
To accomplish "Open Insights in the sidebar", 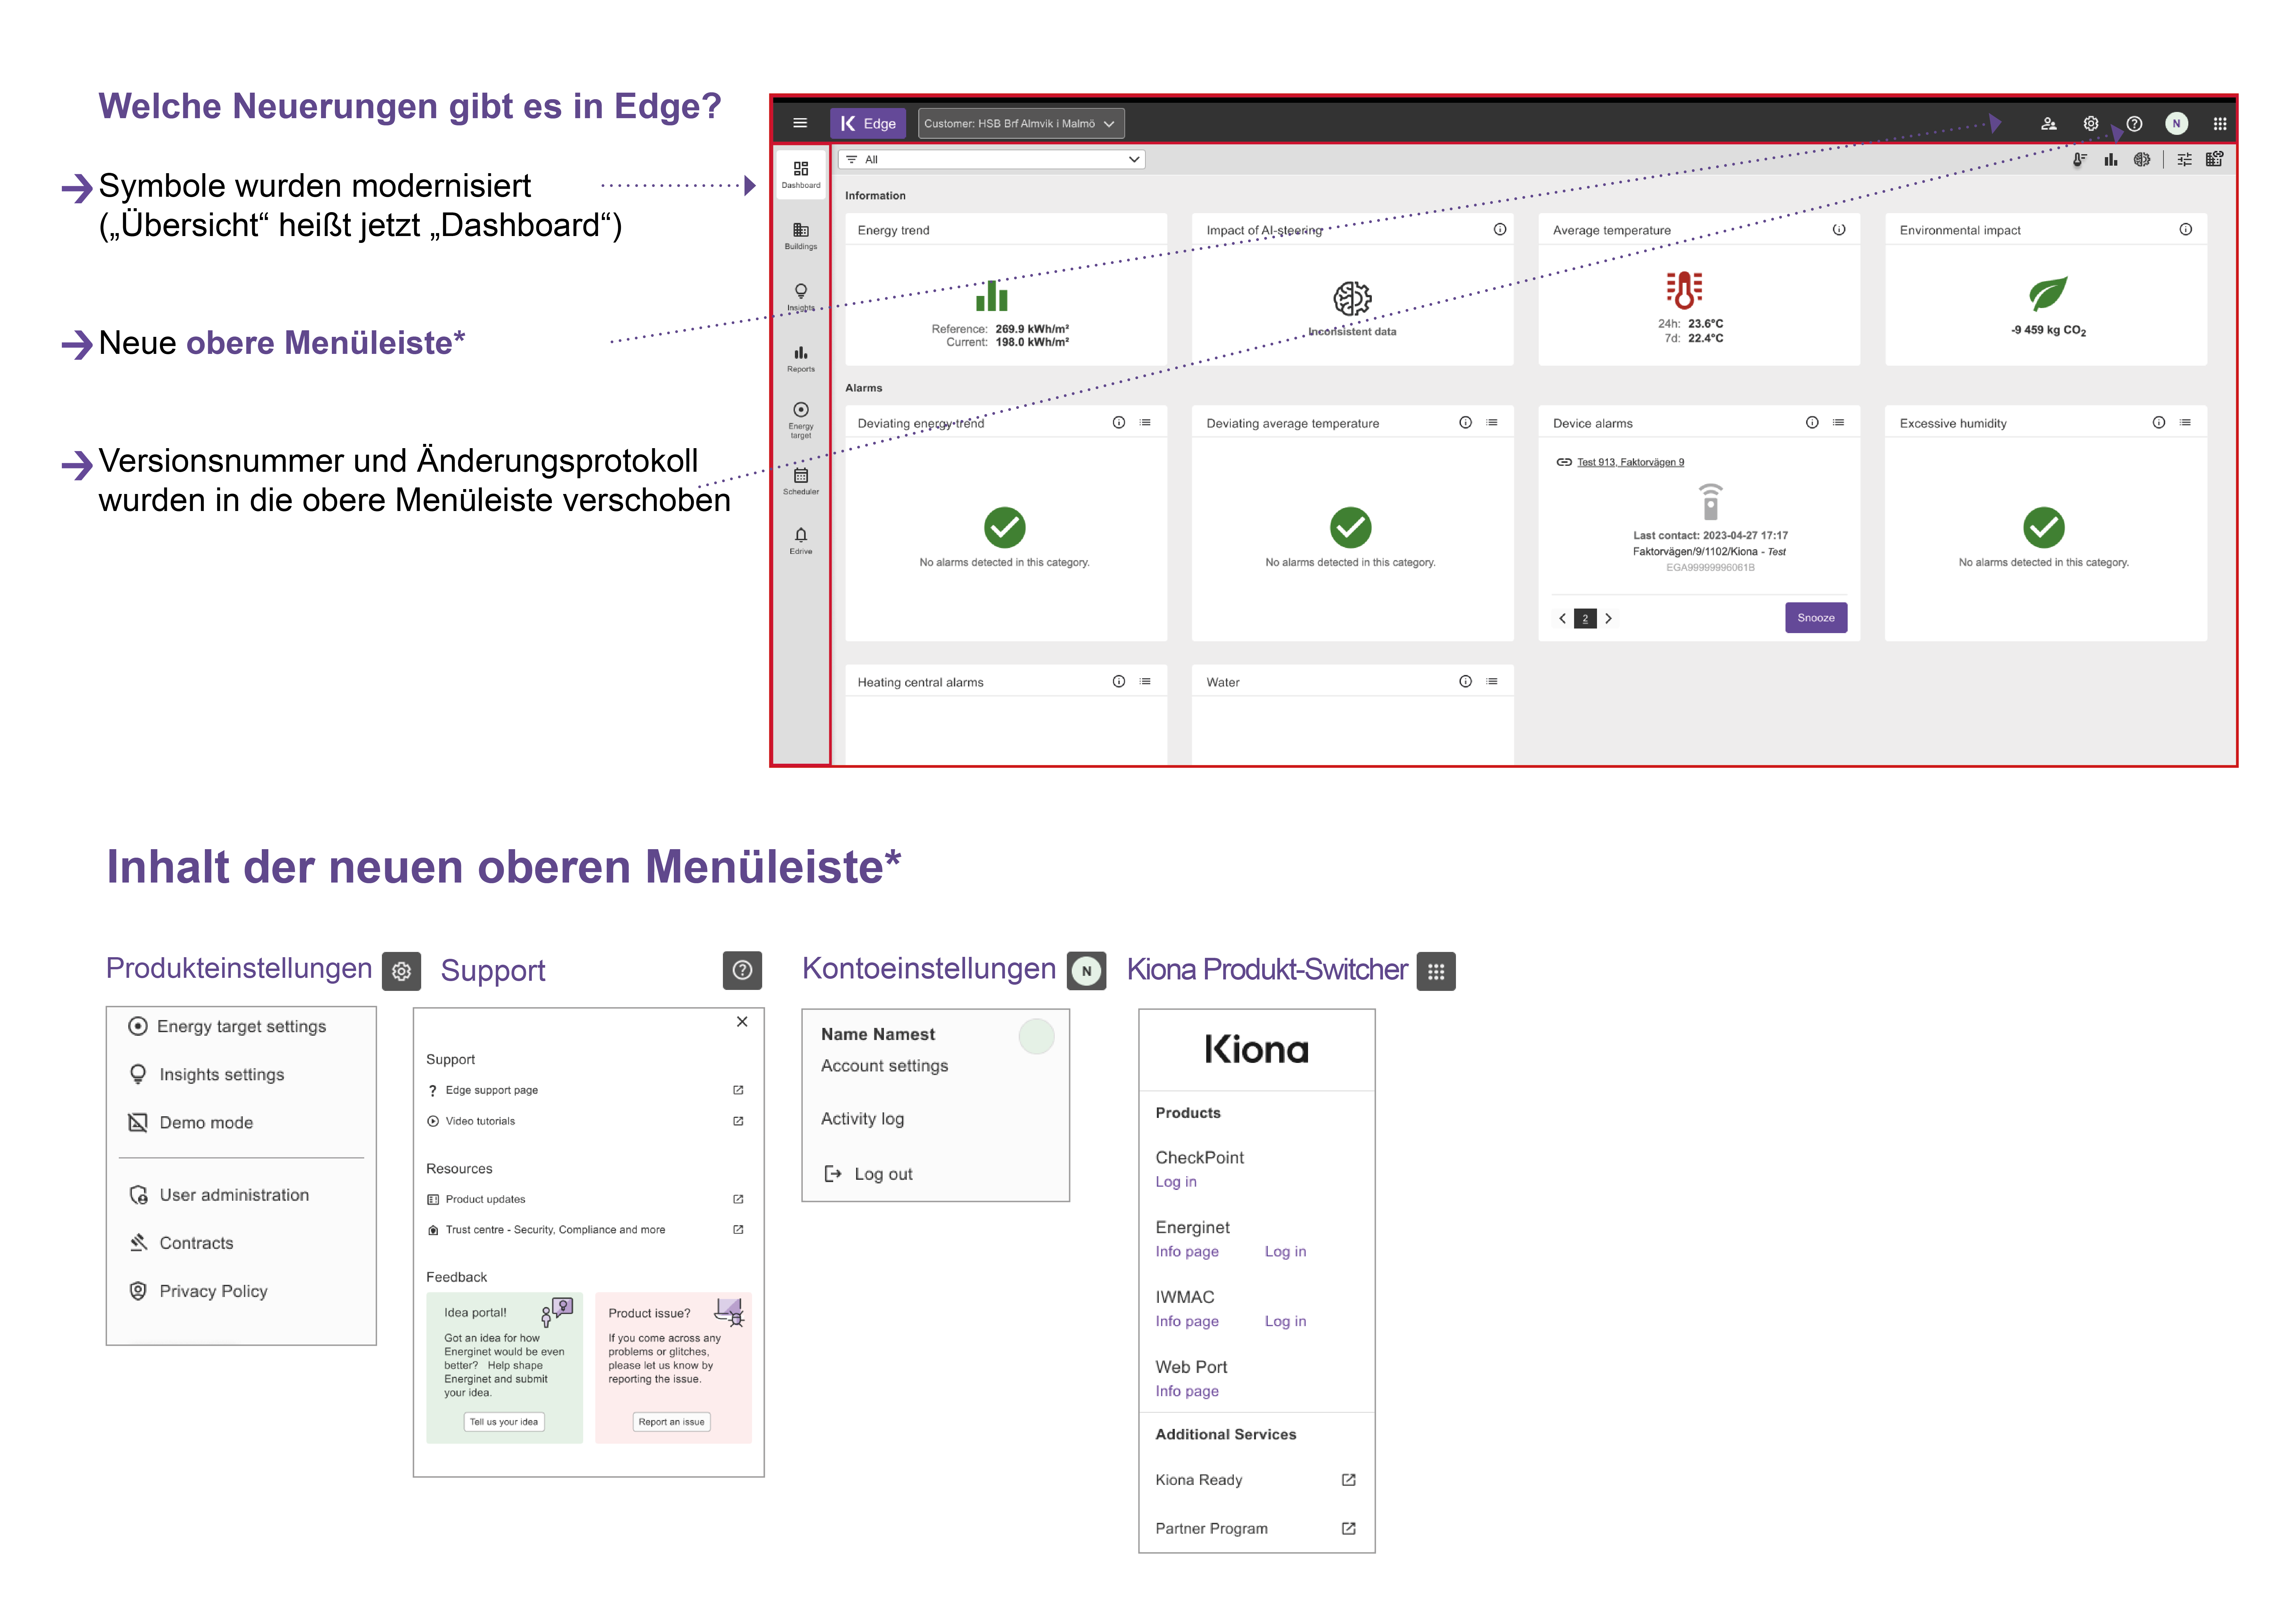I will 801,297.
